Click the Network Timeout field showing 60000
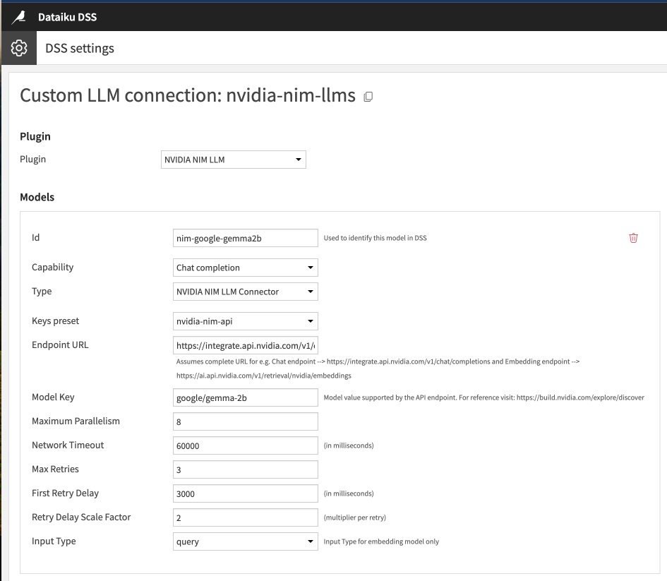667x581 pixels. coord(245,445)
